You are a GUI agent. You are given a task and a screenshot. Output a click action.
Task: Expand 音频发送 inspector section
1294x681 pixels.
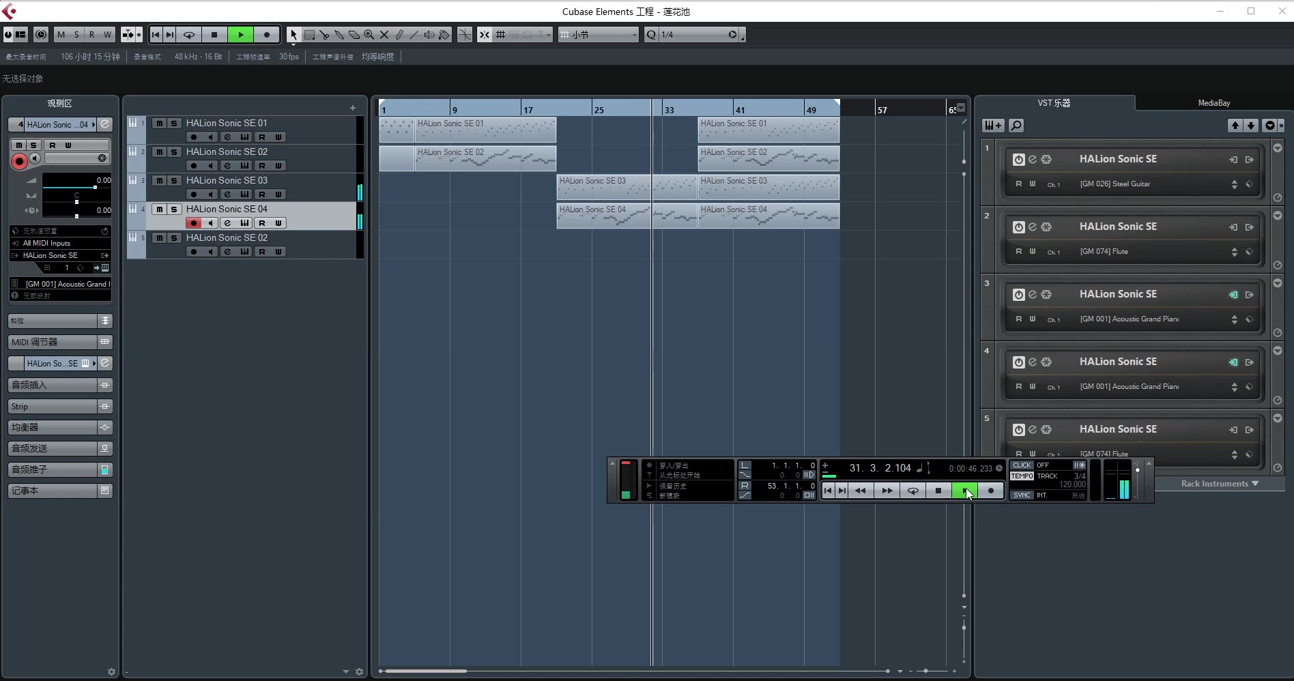coord(53,448)
